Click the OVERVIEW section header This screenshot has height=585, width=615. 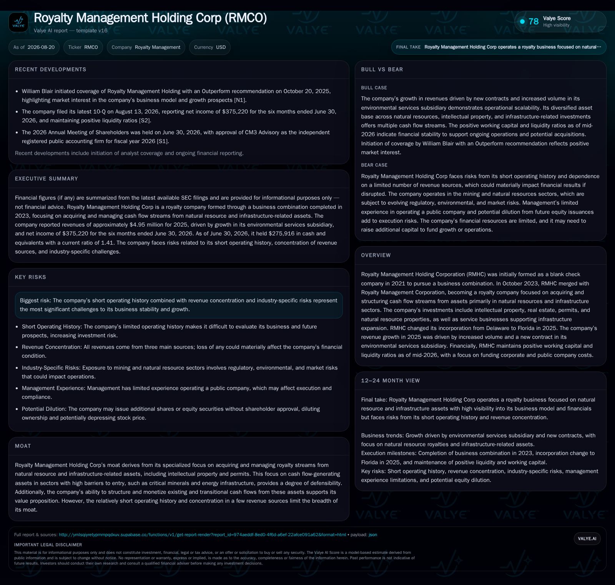click(x=376, y=255)
